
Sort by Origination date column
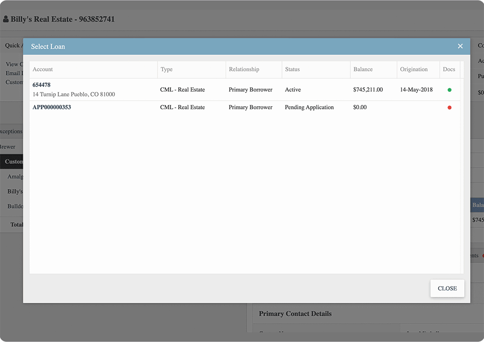point(414,69)
